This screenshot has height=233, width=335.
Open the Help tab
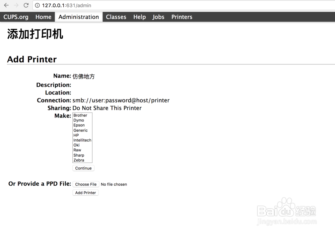(139, 17)
